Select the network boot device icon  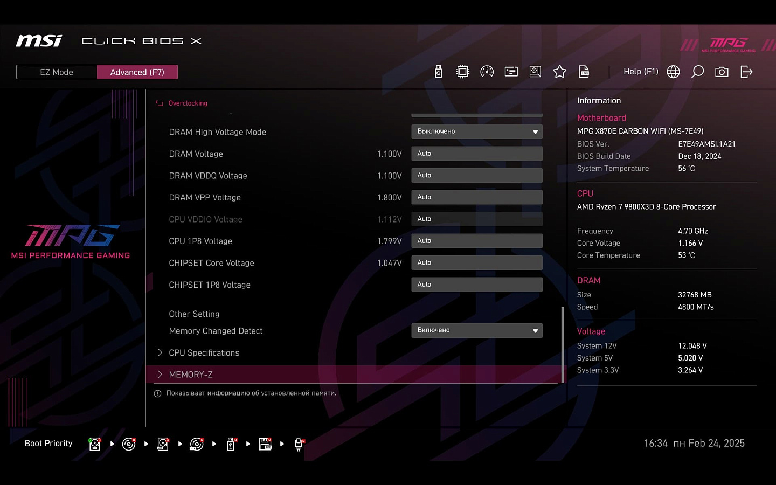click(x=299, y=444)
